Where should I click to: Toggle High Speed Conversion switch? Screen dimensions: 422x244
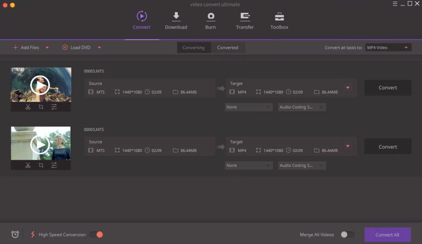point(97,235)
